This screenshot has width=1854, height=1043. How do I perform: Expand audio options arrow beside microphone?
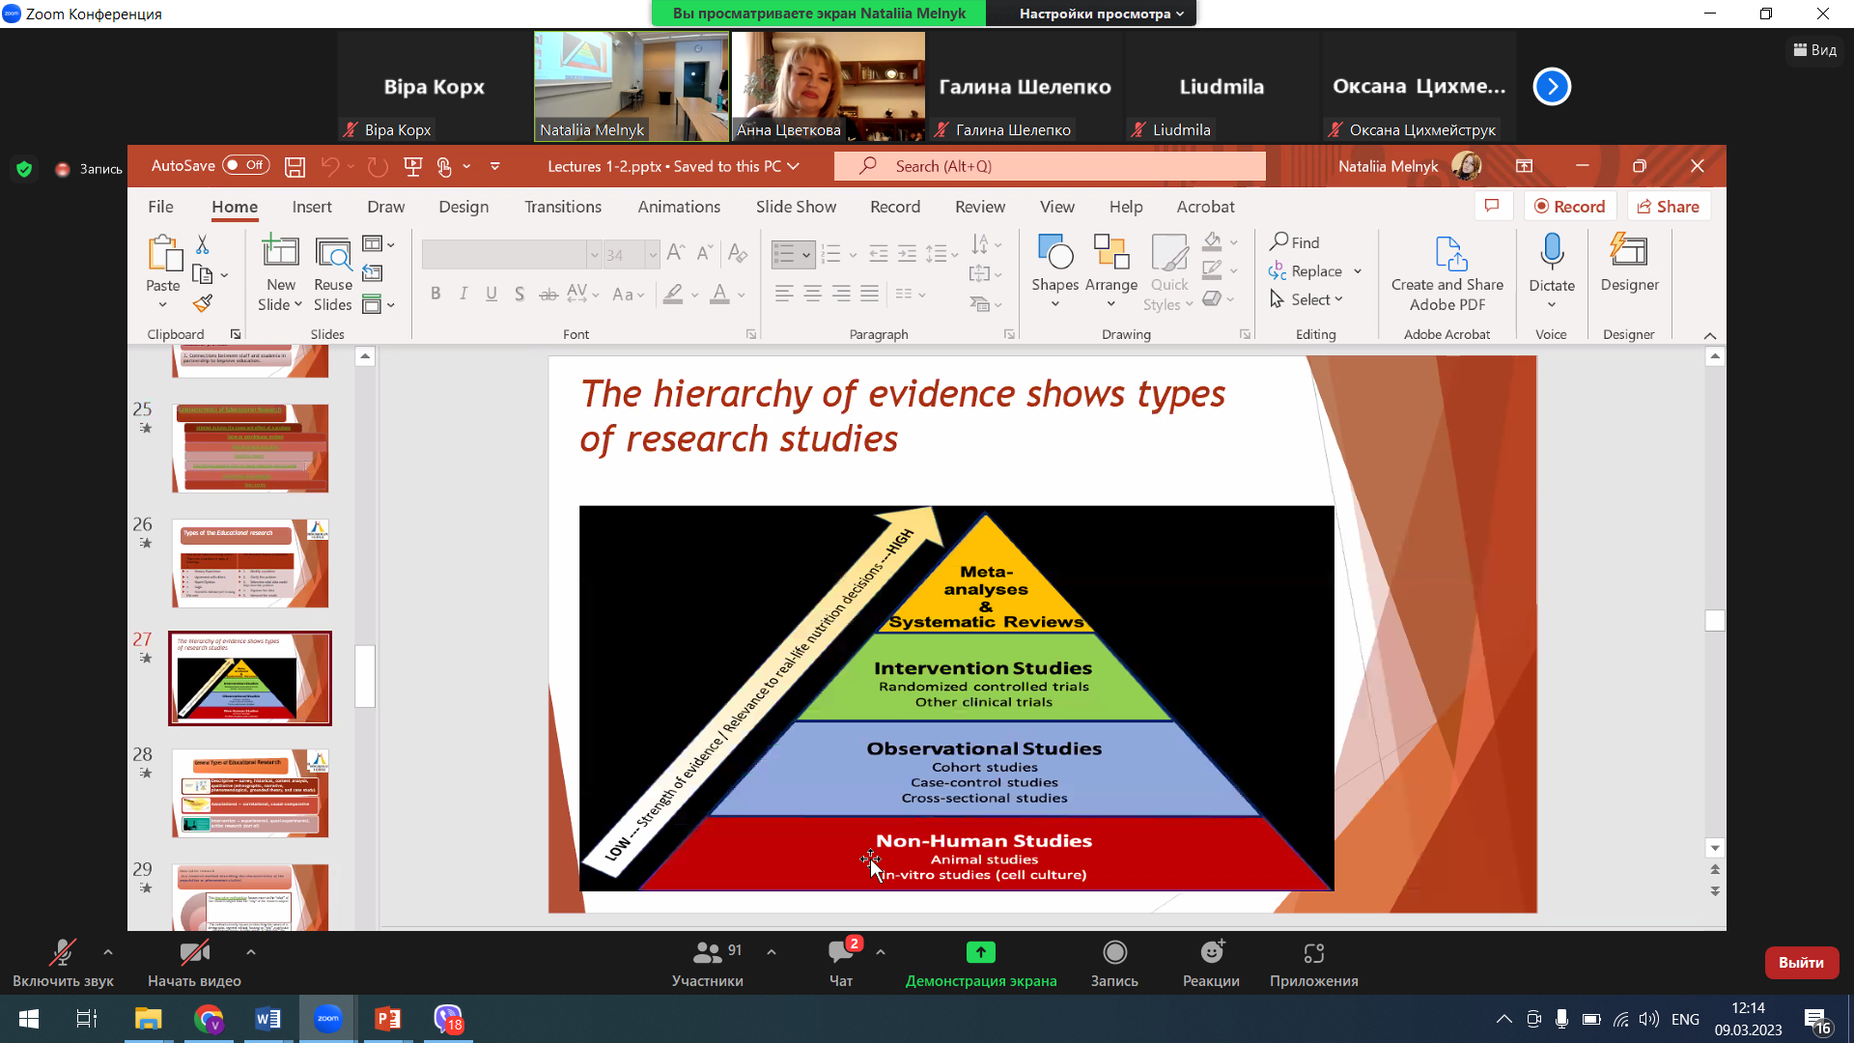point(108,952)
